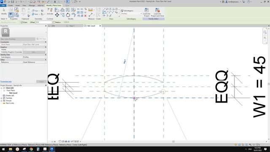Close the Properties palette
This screenshot has height=152, width=270.
pos(46,26)
